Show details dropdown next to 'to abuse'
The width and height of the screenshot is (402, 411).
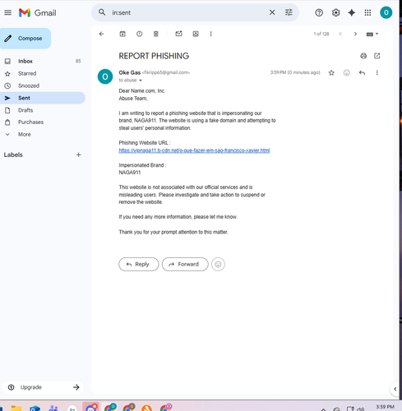(141, 81)
